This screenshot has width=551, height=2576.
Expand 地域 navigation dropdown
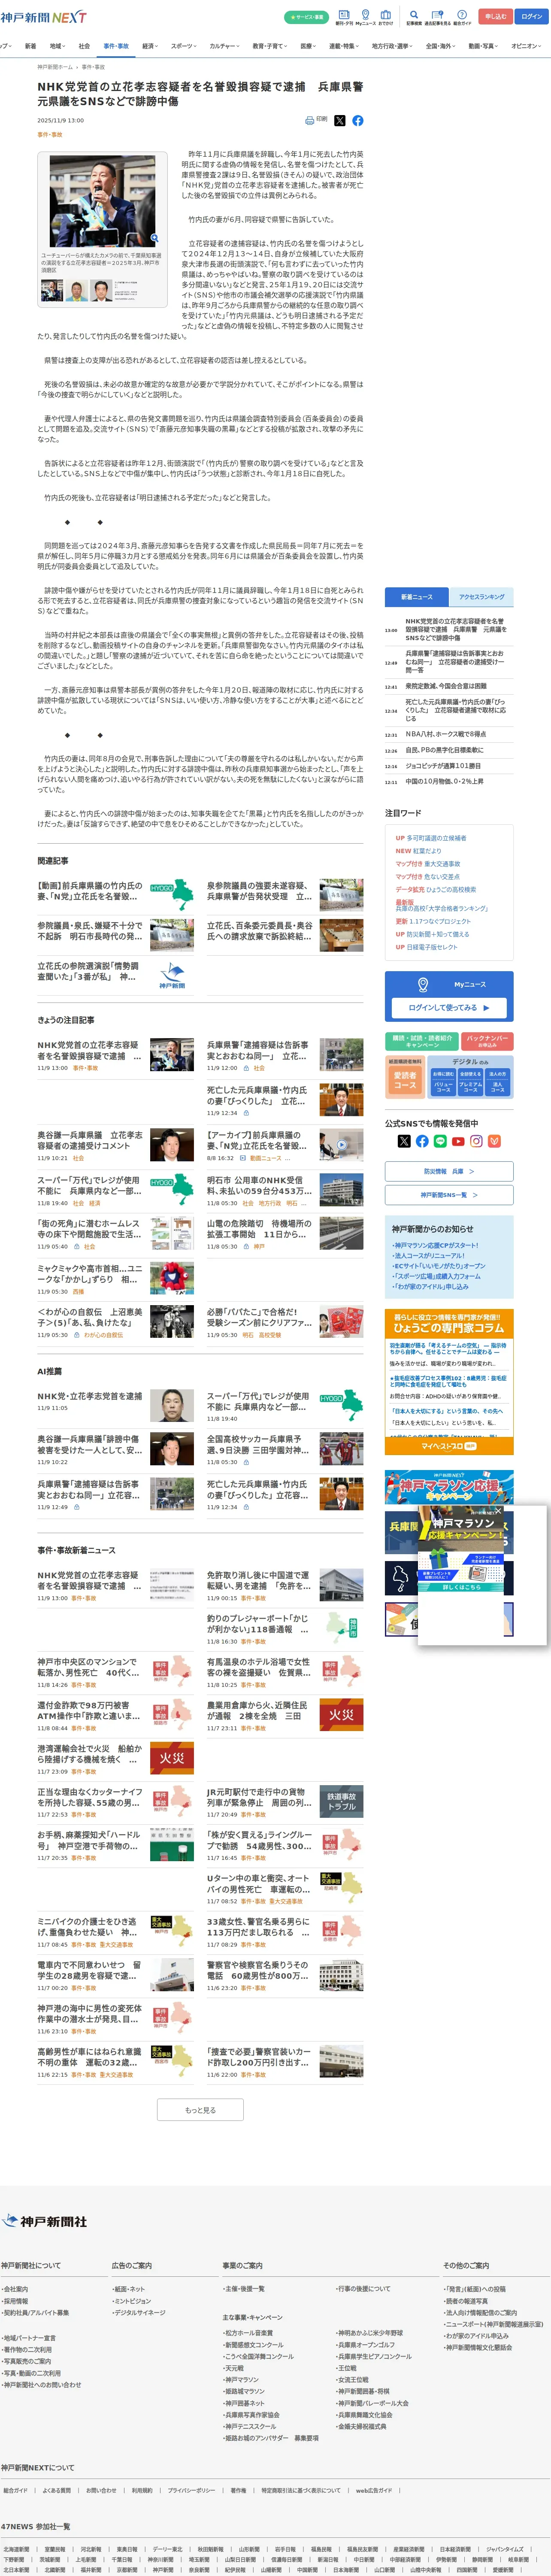pyautogui.click(x=58, y=46)
